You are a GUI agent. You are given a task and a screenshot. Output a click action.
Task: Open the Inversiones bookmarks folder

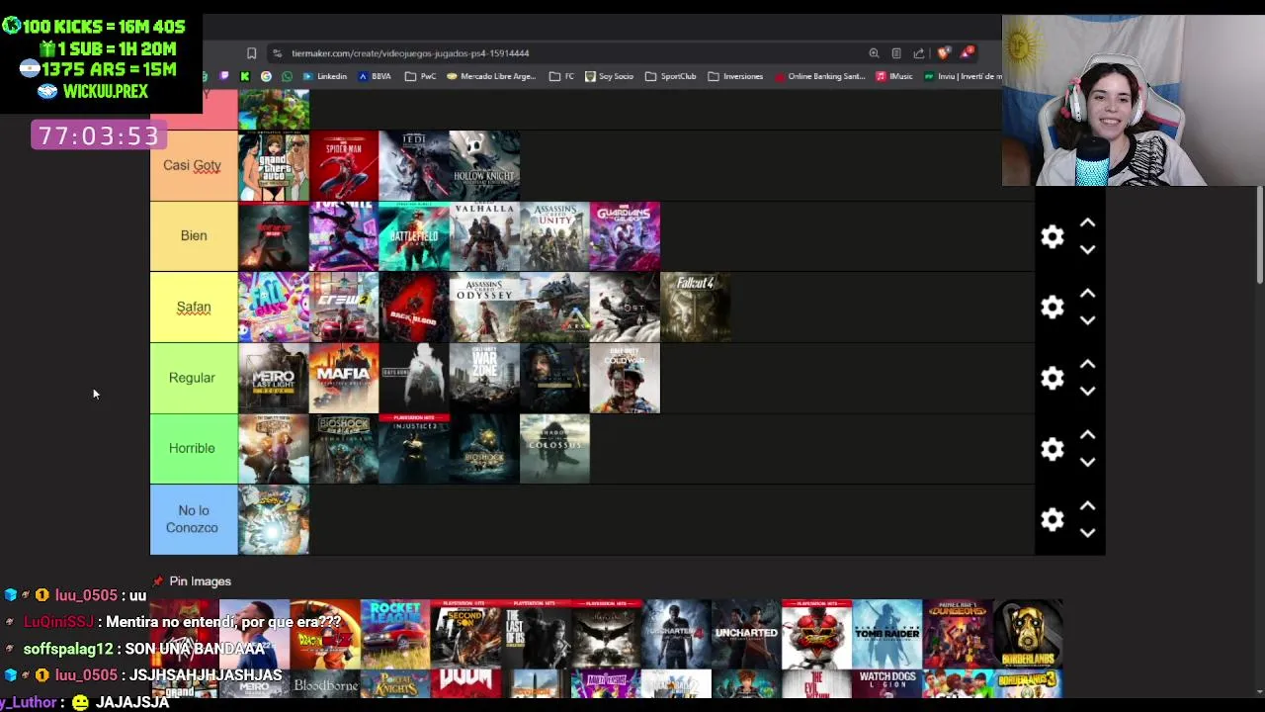click(735, 76)
